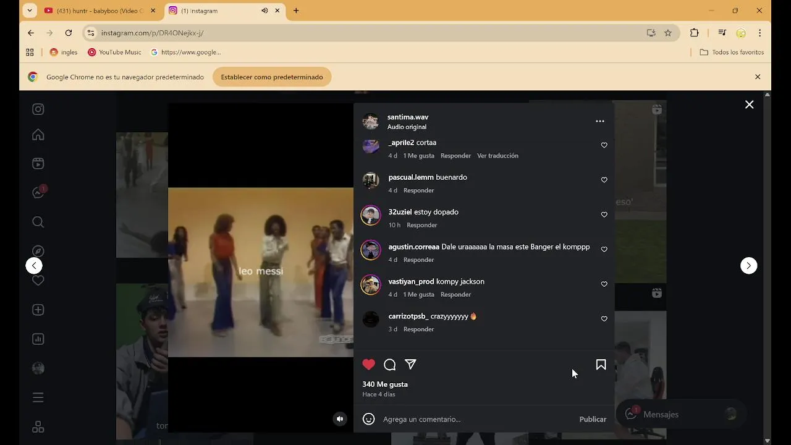Open post options three-dots menu
This screenshot has height=445, width=791.
pyautogui.click(x=599, y=121)
